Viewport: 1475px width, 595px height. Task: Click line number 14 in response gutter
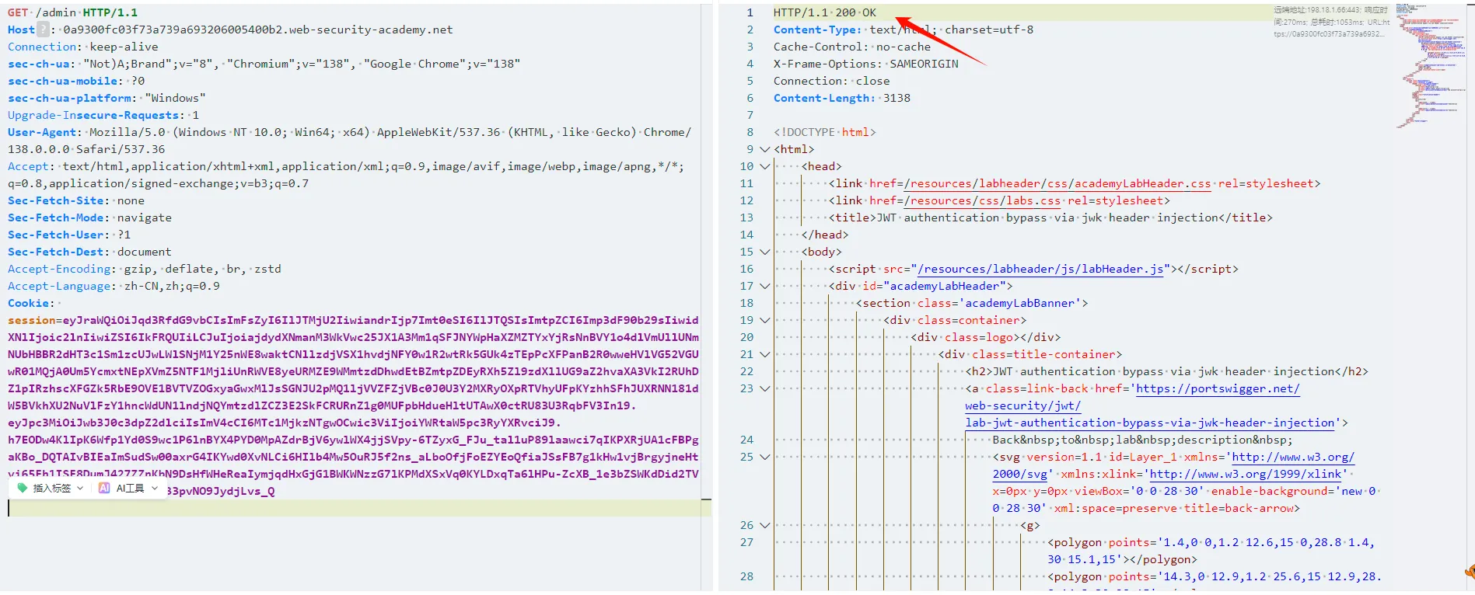tap(746, 235)
